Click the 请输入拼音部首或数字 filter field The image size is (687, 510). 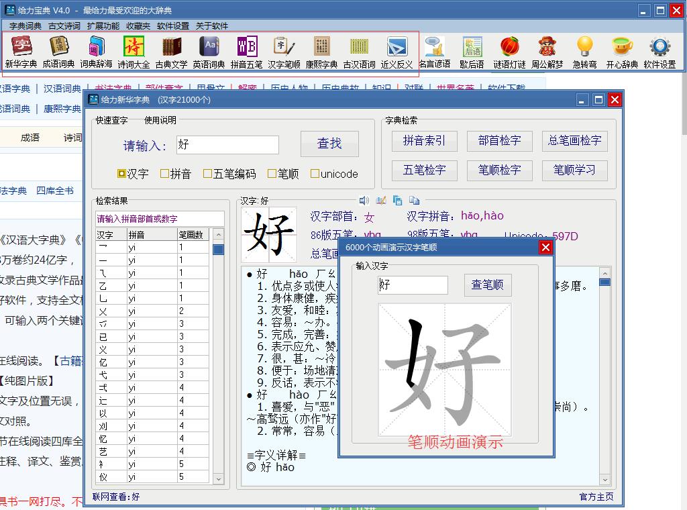tap(160, 219)
